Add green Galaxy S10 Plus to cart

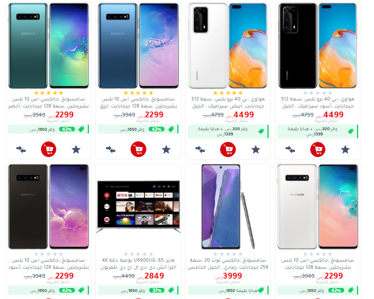click(49, 149)
